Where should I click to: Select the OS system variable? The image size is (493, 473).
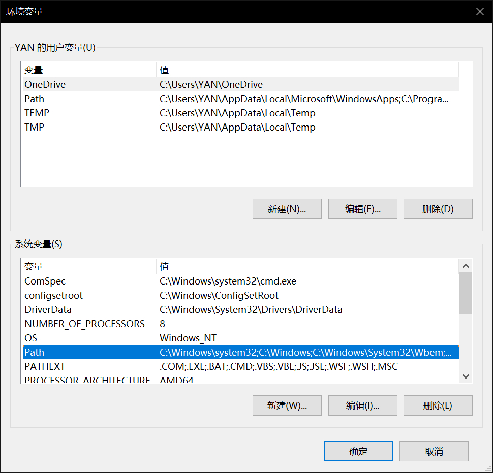[x=241, y=338]
